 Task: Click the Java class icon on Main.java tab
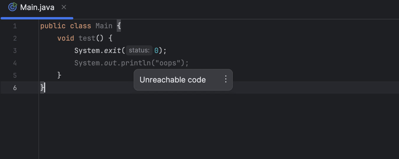[12, 7]
